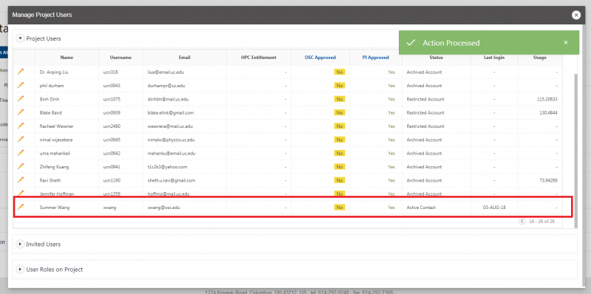Click the name Zhifeng Kuang
Image resolution: width=591 pixels, height=294 pixels.
(x=54, y=167)
